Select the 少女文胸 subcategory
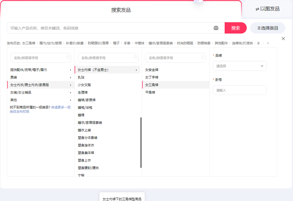293x201 pixels. [x=107, y=85]
